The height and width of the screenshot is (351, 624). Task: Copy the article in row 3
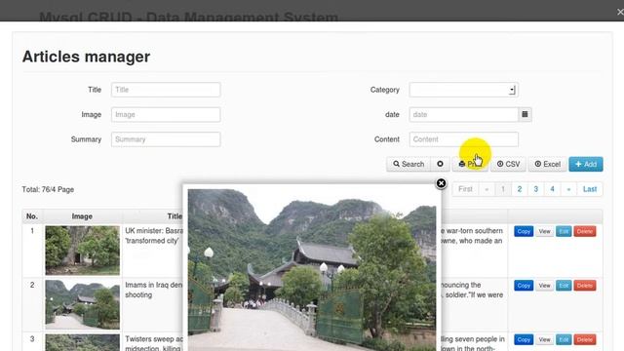click(524, 339)
